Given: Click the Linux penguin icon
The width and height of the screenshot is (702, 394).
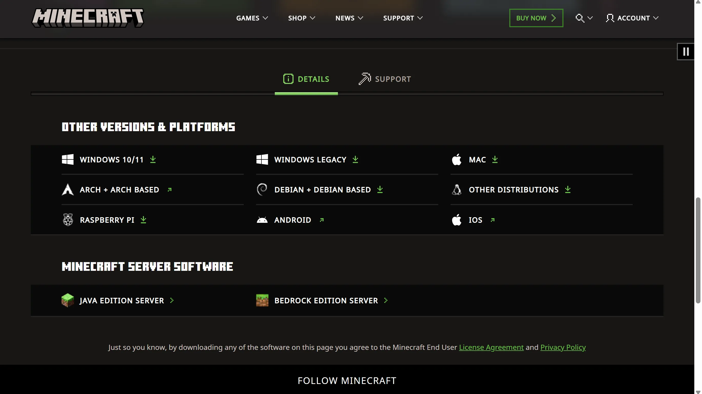Looking at the screenshot, I should coord(457,189).
